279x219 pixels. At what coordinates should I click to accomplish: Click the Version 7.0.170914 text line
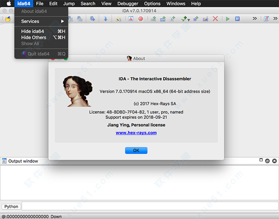[x=155, y=92]
